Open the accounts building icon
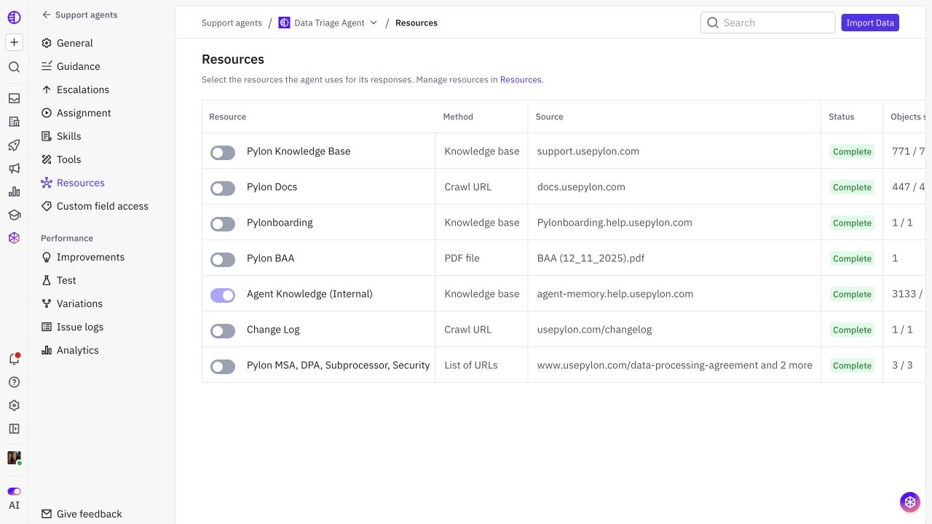 click(x=14, y=122)
